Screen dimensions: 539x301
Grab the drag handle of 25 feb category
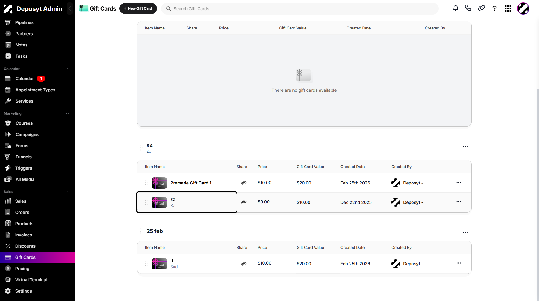click(141, 231)
